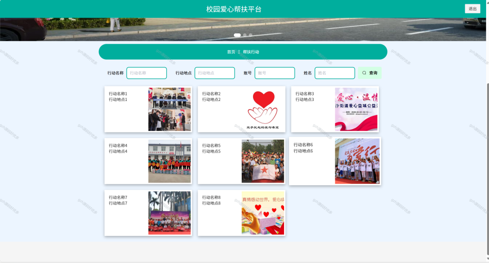Image resolution: width=489 pixels, height=263 pixels.
Task: Focus the 行动名称 input field
Action: click(147, 73)
